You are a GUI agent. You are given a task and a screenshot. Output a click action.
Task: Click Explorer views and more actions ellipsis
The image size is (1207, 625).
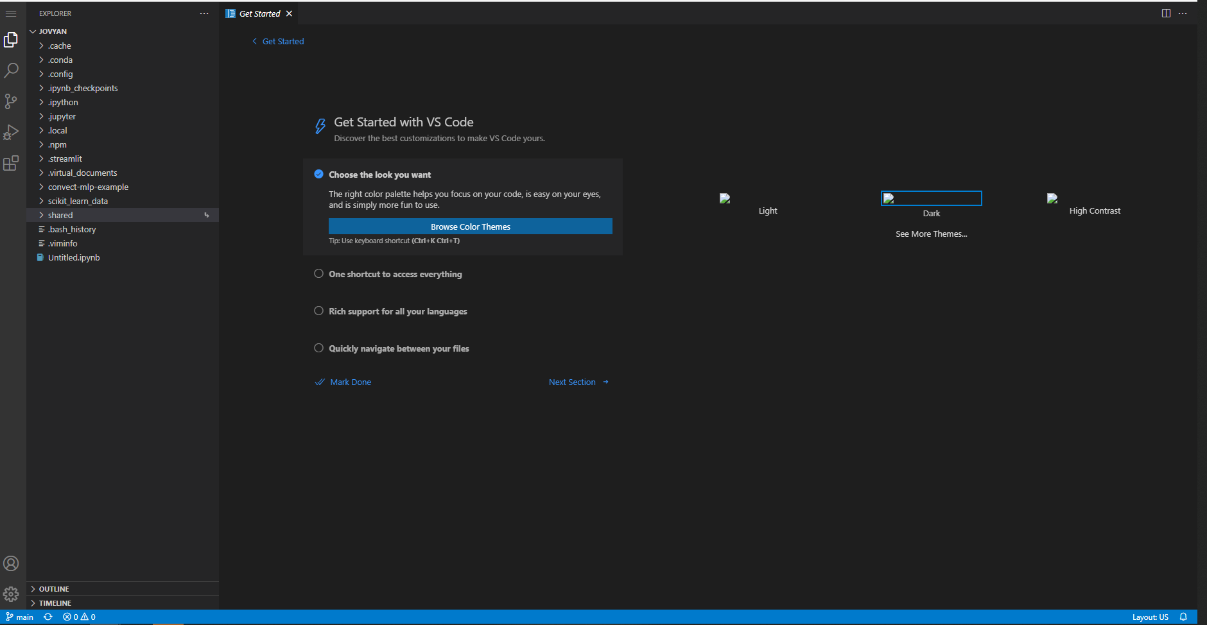(x=204, y=13)
